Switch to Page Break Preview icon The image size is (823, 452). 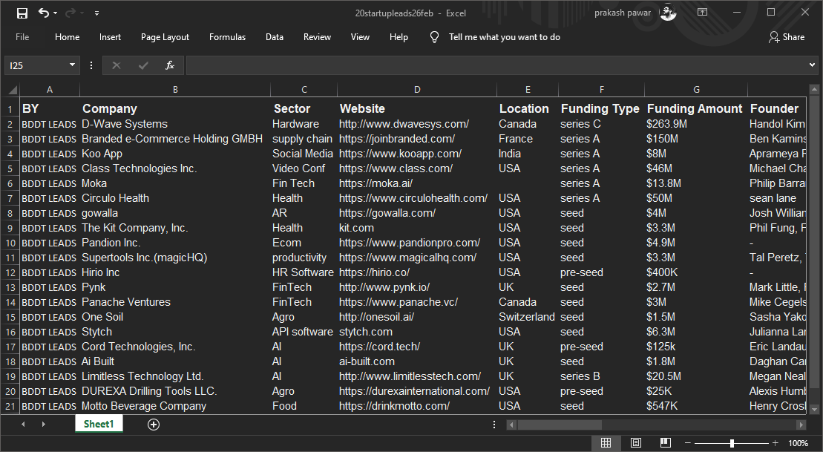point(665,443)
